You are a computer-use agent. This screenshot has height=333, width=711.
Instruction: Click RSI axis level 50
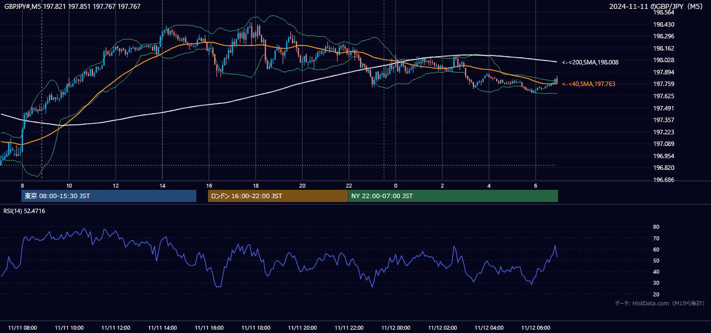click(656, 260)
